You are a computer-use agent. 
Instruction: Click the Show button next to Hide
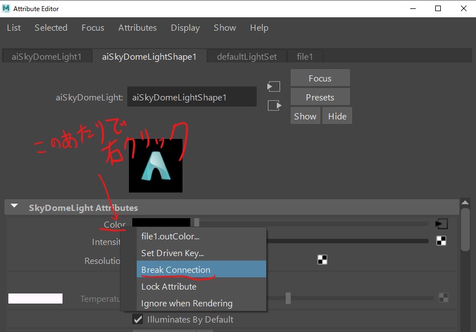tap(305, 116)
